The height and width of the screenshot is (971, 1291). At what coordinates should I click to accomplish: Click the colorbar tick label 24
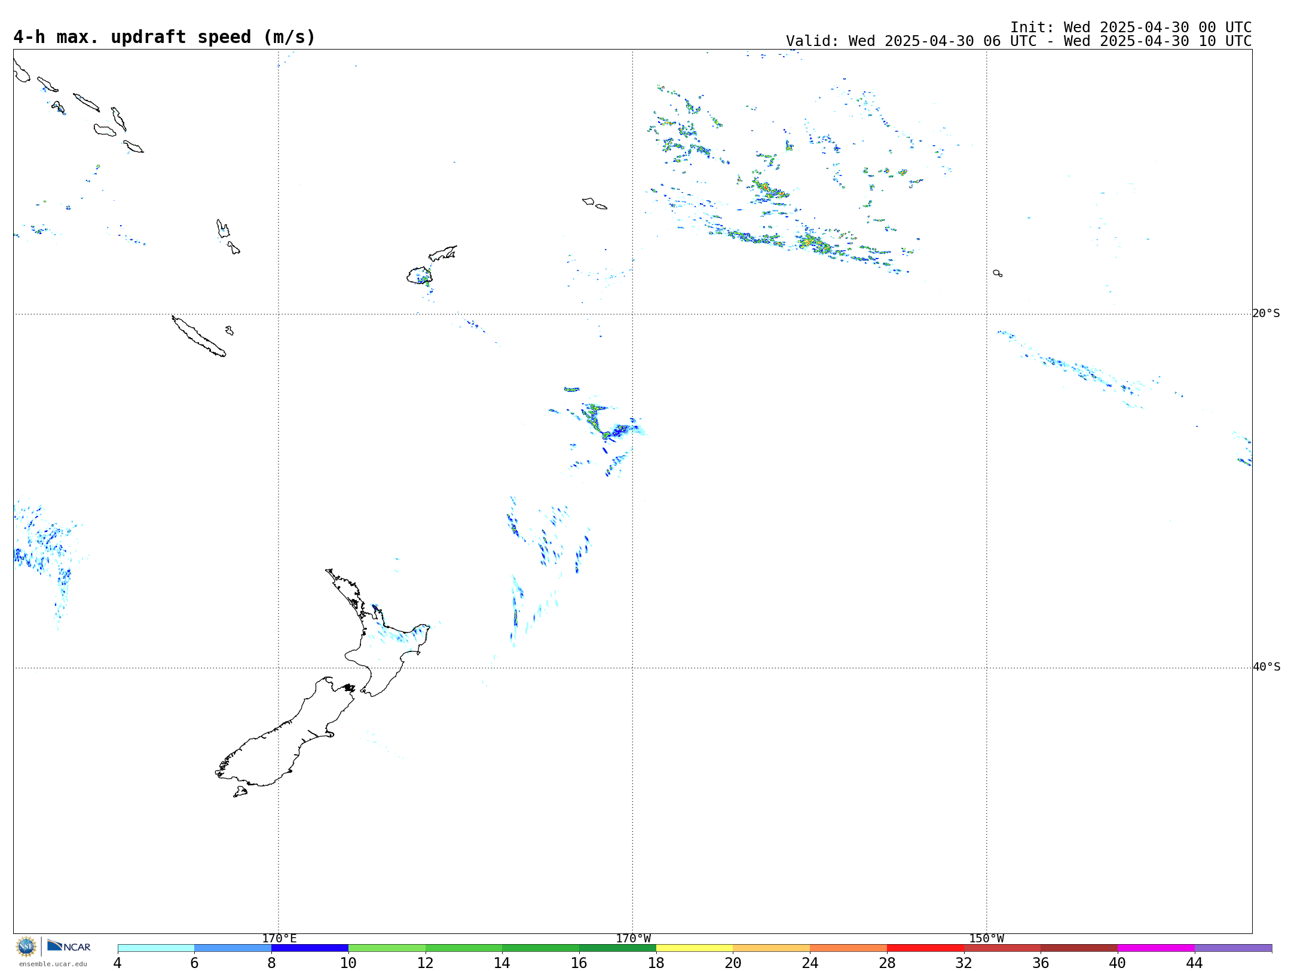810,963
